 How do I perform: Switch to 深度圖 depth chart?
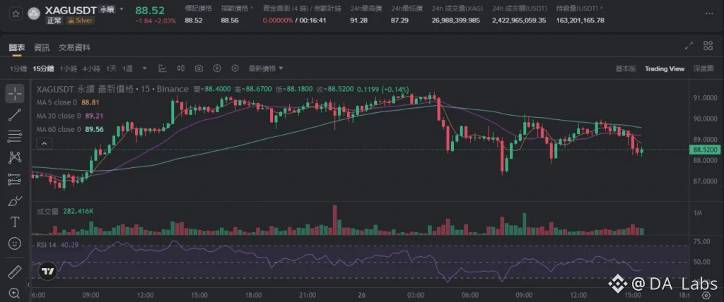tap(703, 68)
